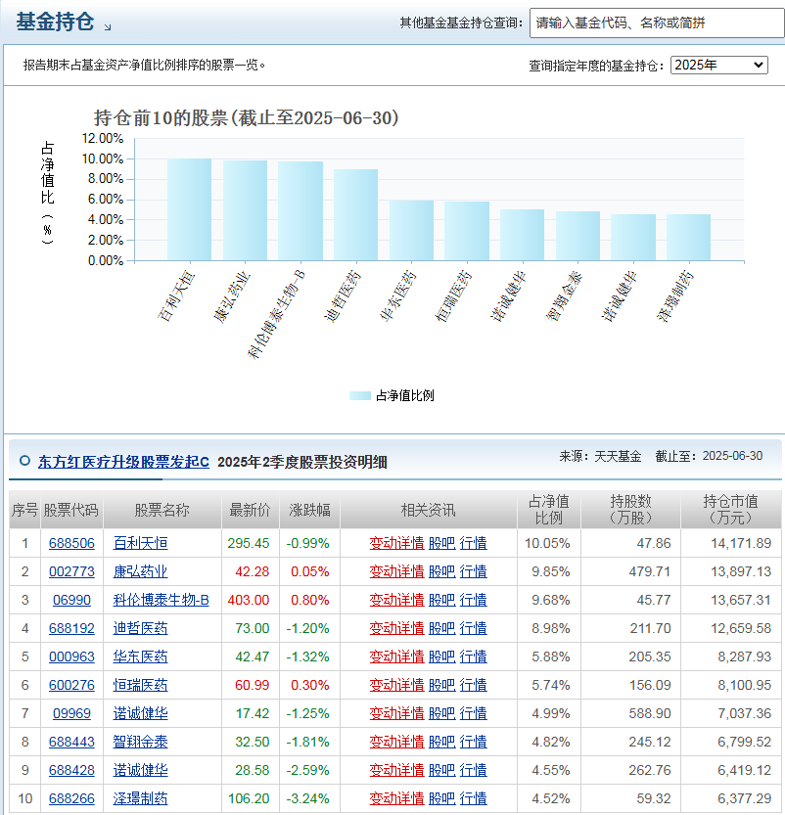This screenshot has width=785, height=815.
Task: Open stock code 09969 link
Action: click(71, 713)
